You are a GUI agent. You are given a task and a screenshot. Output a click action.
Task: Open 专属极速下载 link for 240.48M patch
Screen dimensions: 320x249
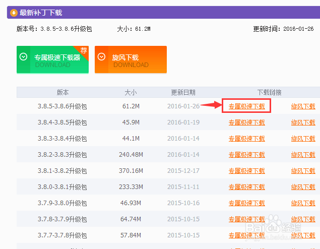[247, 155]
